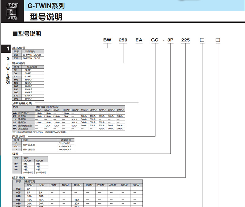Click the 3A cell in the 003 row
Screen dimensions: 245x207
tap(29, 189)
